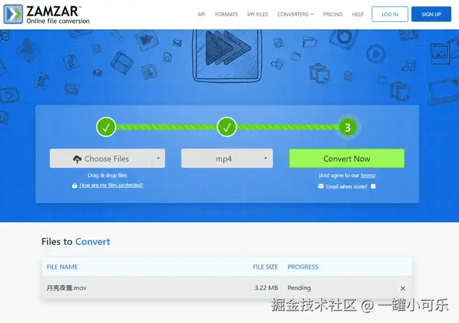Screen dimensions: 459x323
Task: Click the Files to Convert heading
Action: pos(76,242)
